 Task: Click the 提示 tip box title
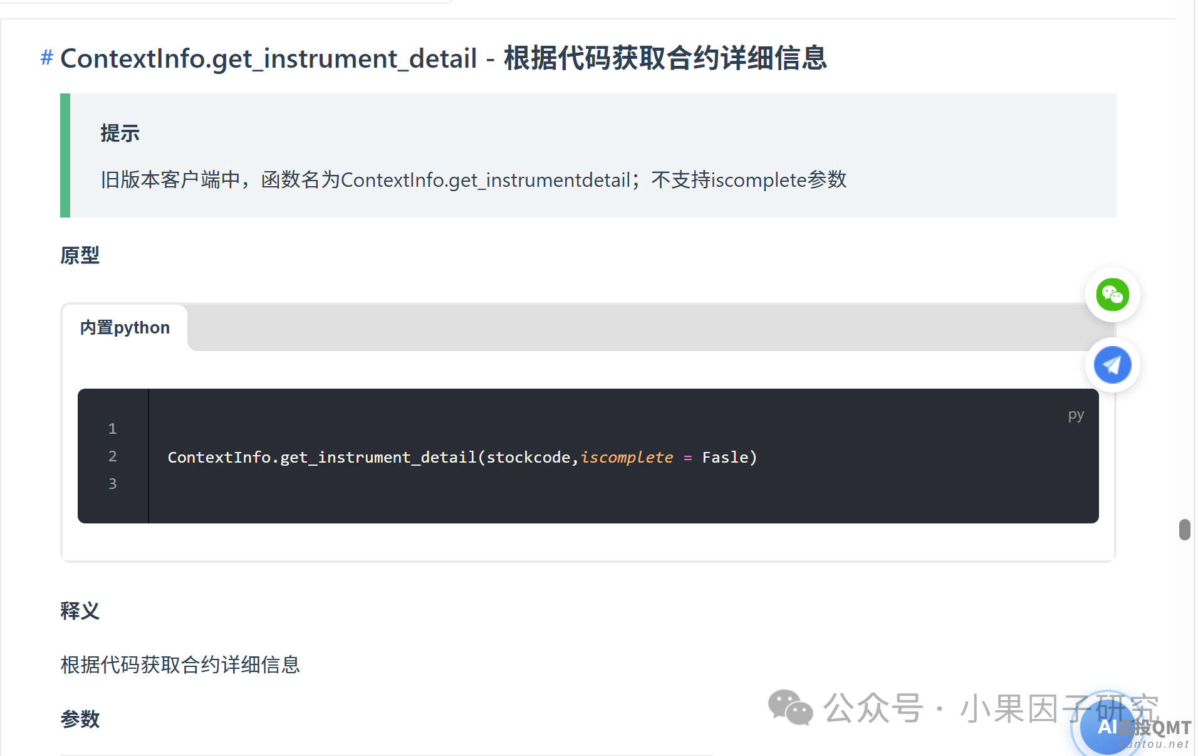(x=120, y=134)
